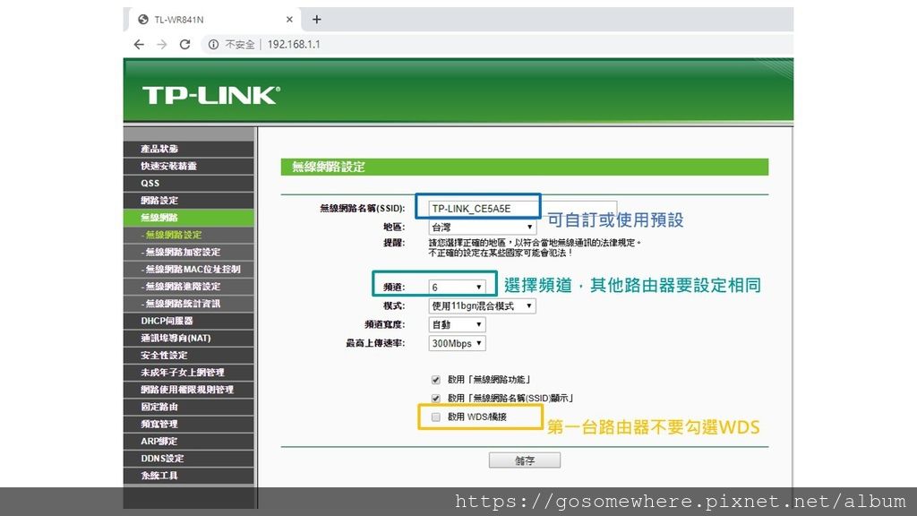Viewport: 917px width, 516px height.
Task: Toggle 啟用「無線網路名稱(SSID)顯示」 checkbox
Action: click(436, 399)
